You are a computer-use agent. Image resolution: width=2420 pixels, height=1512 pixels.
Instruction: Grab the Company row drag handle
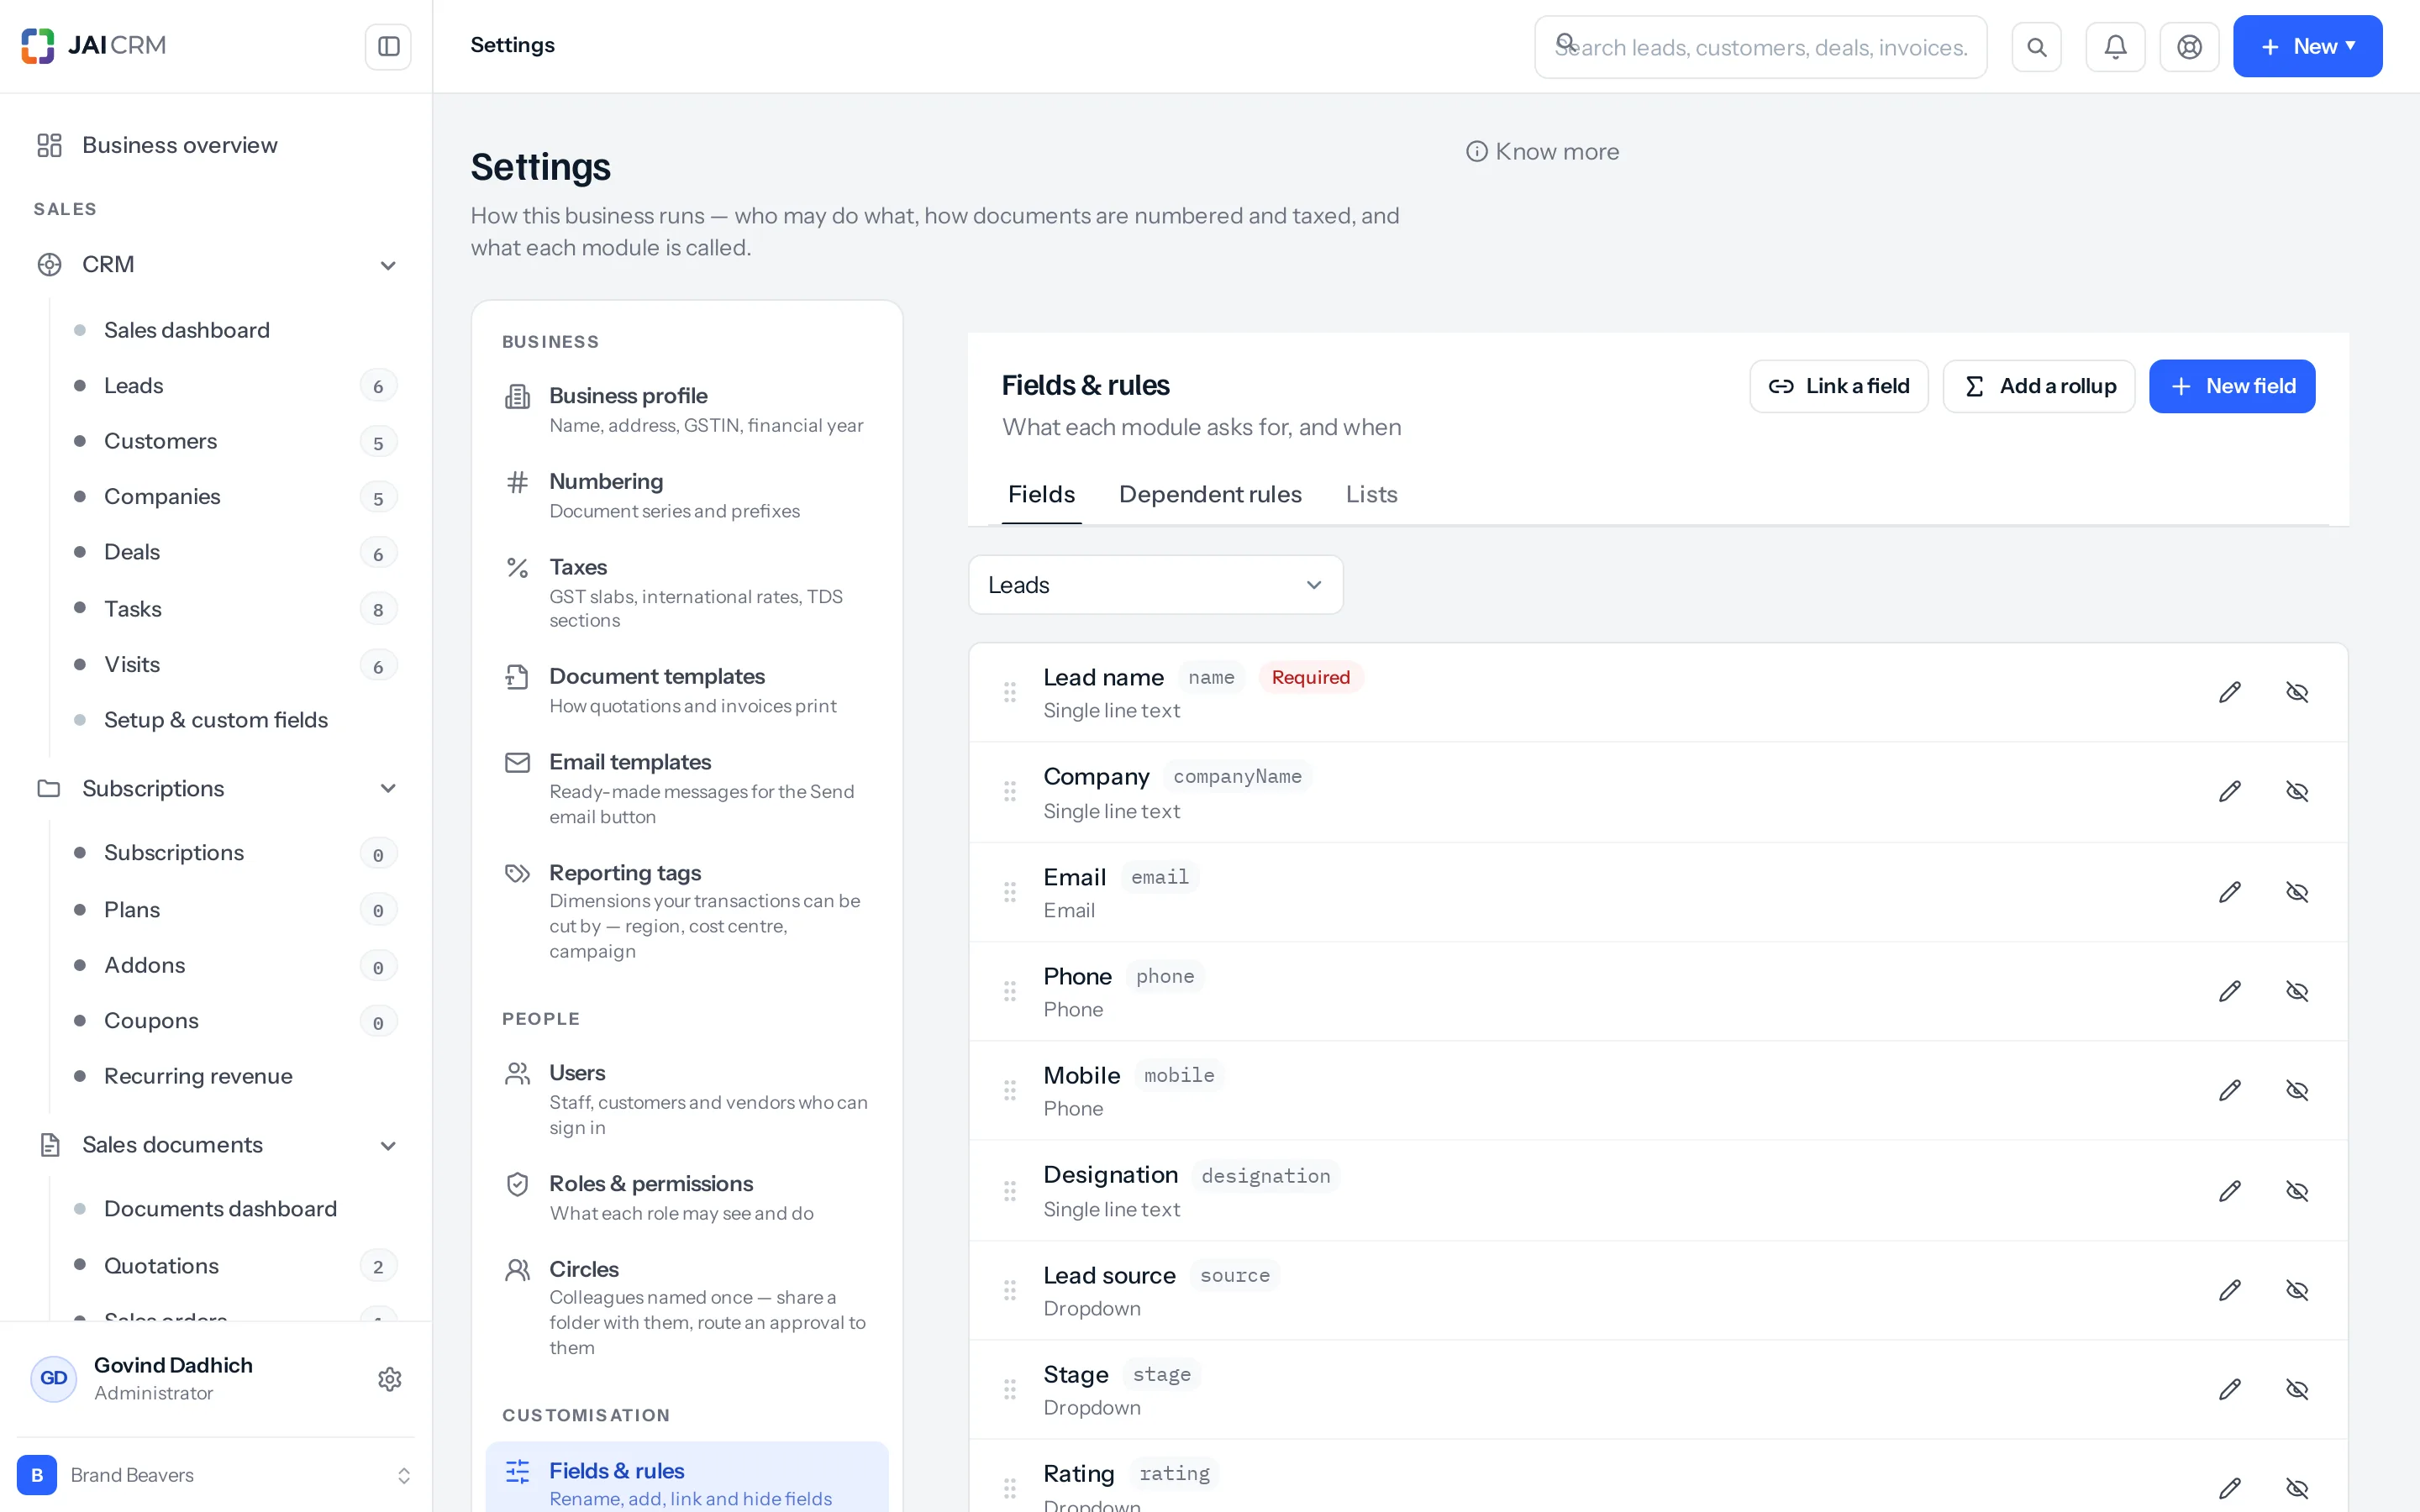coord(1010,791)
